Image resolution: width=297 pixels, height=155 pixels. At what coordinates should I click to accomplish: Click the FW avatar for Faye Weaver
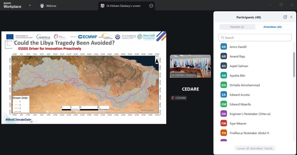click(x=224, y=123)
